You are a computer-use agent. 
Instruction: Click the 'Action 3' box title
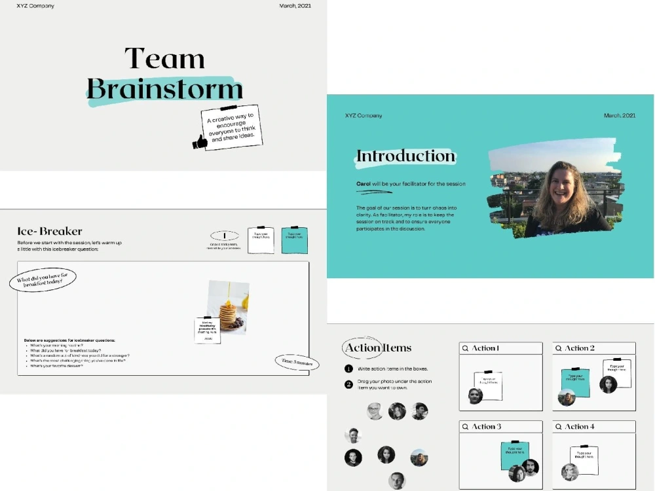pyautogui.click(x=486, y=427)
